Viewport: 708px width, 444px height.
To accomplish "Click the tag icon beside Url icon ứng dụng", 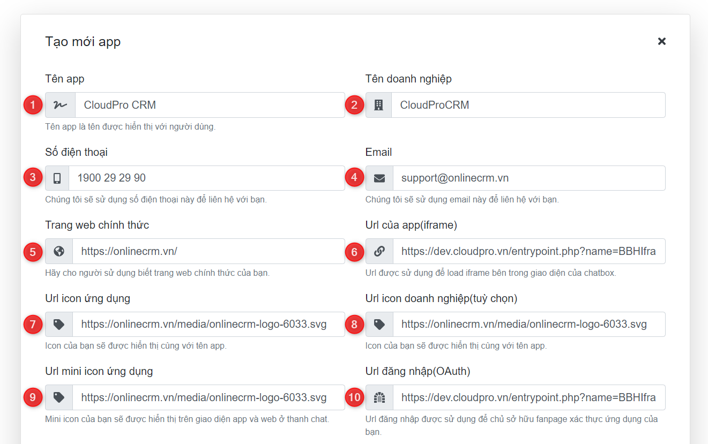I will [x=59, y=325].
